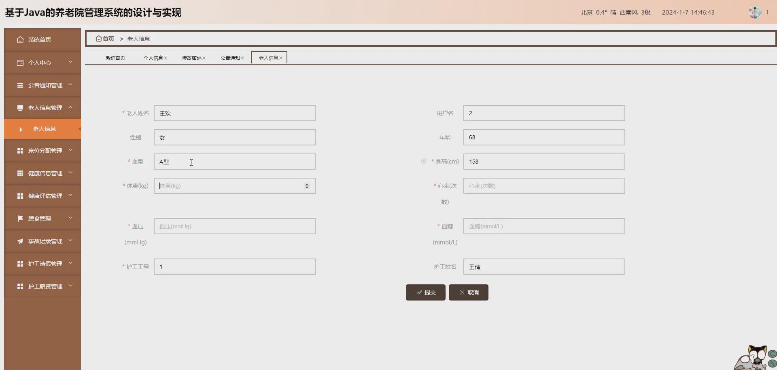The width and height of the screenshot is (777, 370).
Task: Expand the 事故记录管理 chevron
Action: (x=70, y=240)
